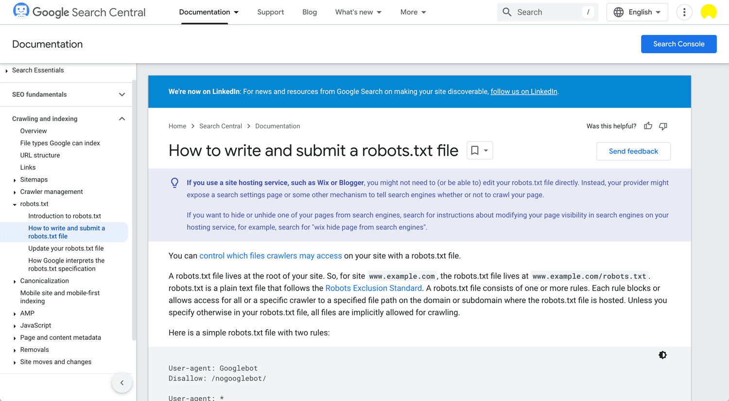
Task: Open the Robots Exclusion Standard link
Action: 373,288
